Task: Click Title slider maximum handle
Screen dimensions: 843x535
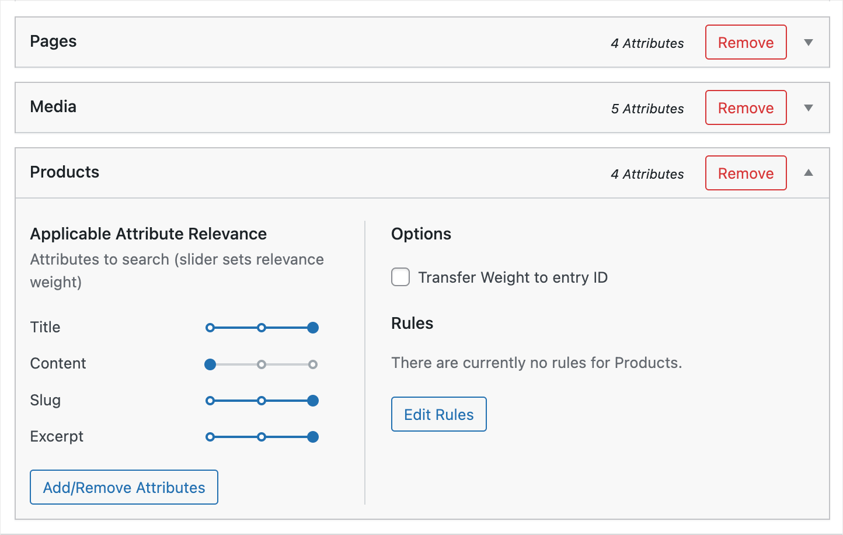Action: (313, 328)
